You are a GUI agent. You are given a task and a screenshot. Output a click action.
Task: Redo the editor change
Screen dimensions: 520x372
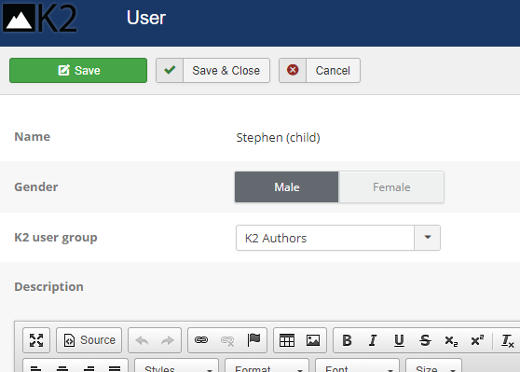tap(168, 340)
